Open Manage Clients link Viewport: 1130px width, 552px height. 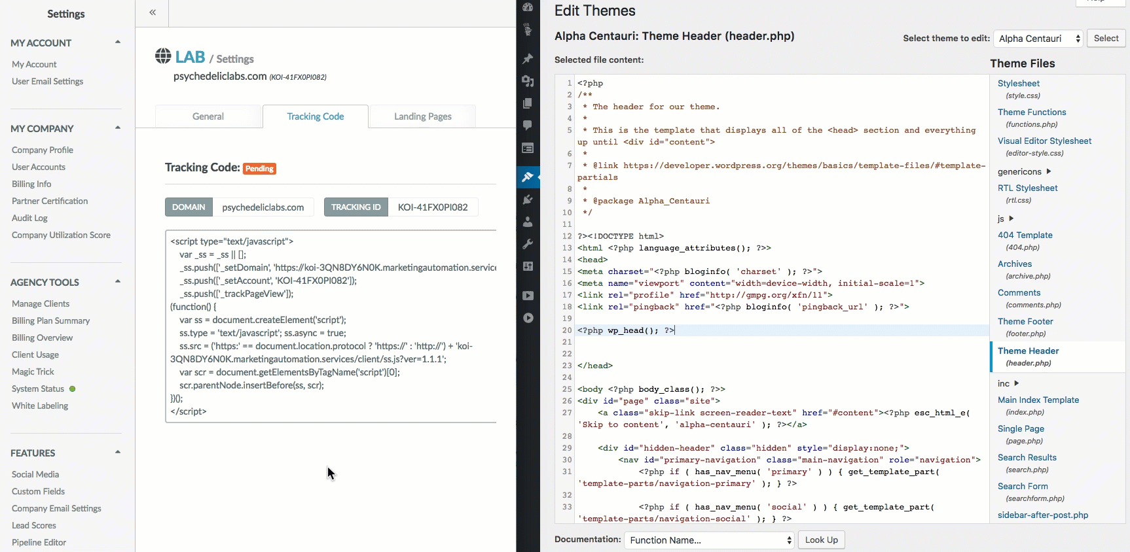coord(41,303)
